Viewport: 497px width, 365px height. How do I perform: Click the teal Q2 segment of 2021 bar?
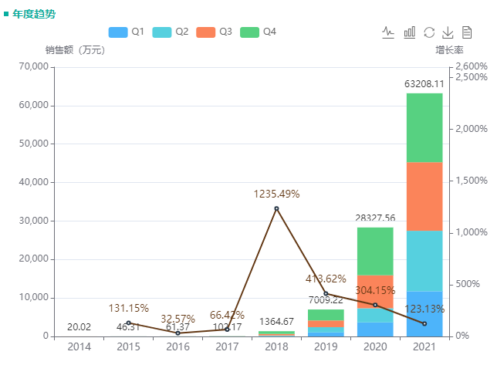tap(424, 261)
